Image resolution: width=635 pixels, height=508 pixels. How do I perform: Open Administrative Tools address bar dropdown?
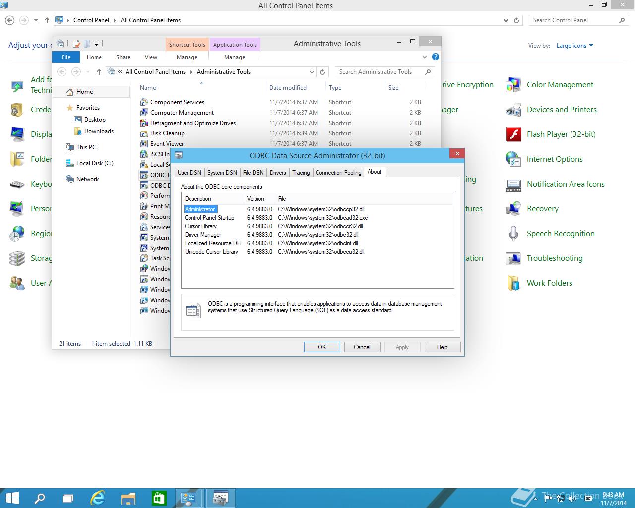(312, 72)
